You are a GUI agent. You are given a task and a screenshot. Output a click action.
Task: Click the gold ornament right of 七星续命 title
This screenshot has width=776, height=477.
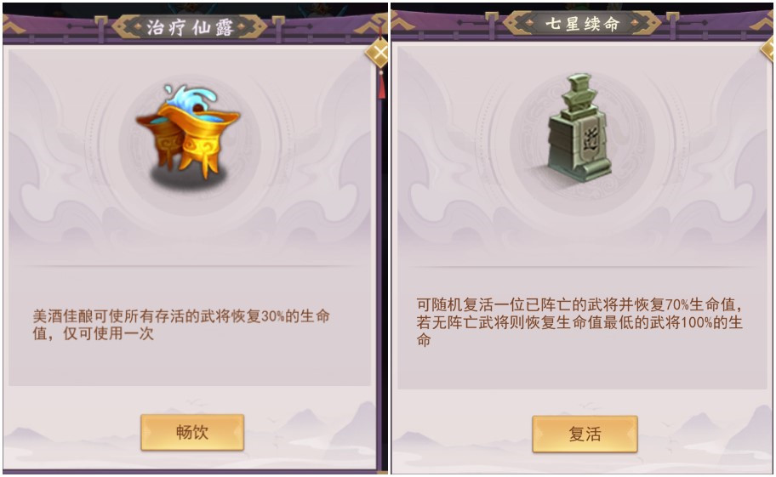pos(644,23)
